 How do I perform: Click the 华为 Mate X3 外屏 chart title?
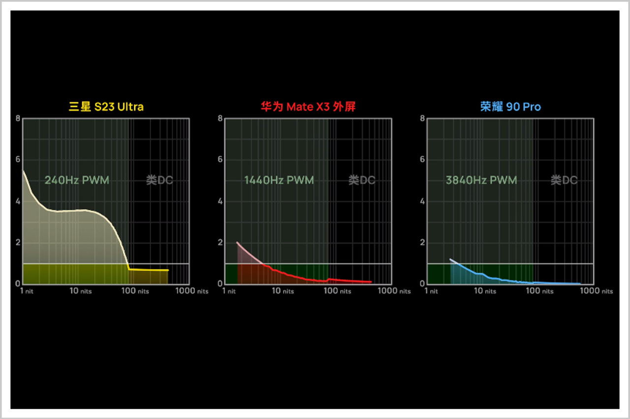coord(308,107)
